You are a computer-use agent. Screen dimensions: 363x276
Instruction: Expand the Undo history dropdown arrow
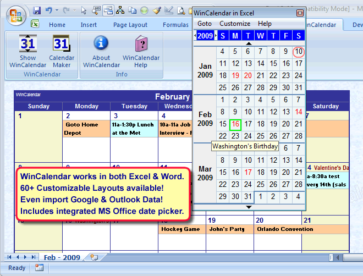(56, 11)
